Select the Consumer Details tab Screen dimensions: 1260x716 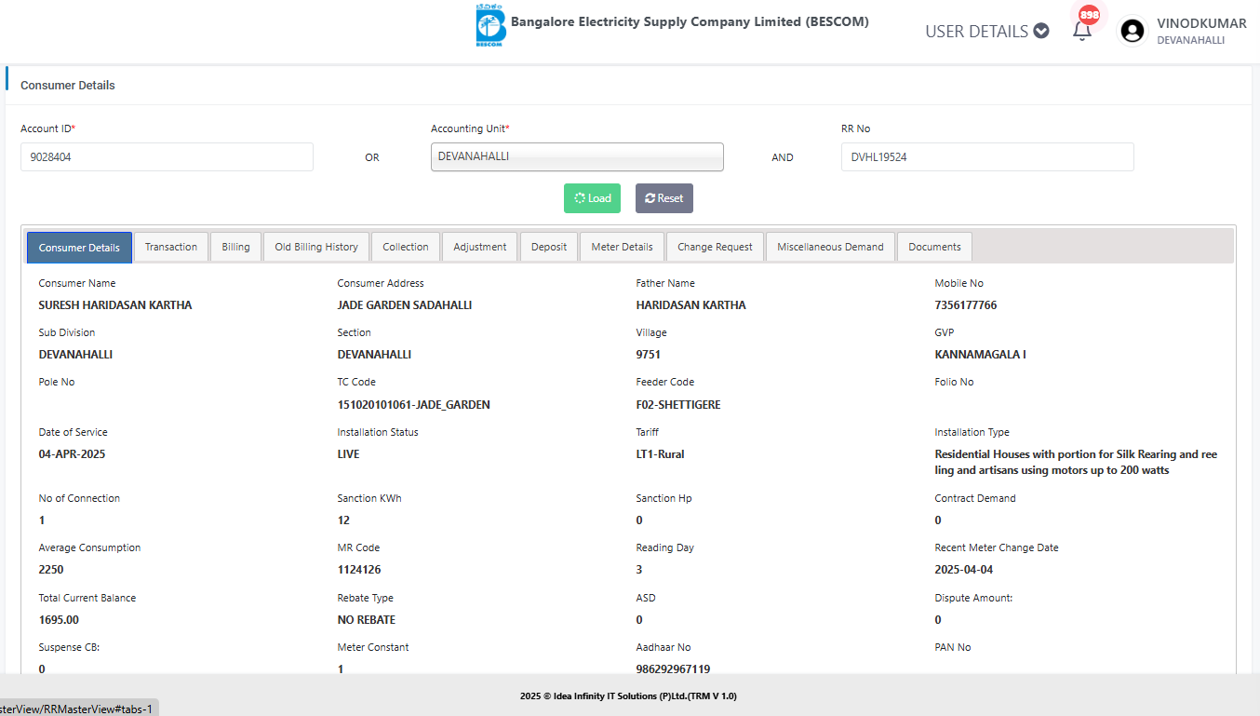click(x=79, y=248)
